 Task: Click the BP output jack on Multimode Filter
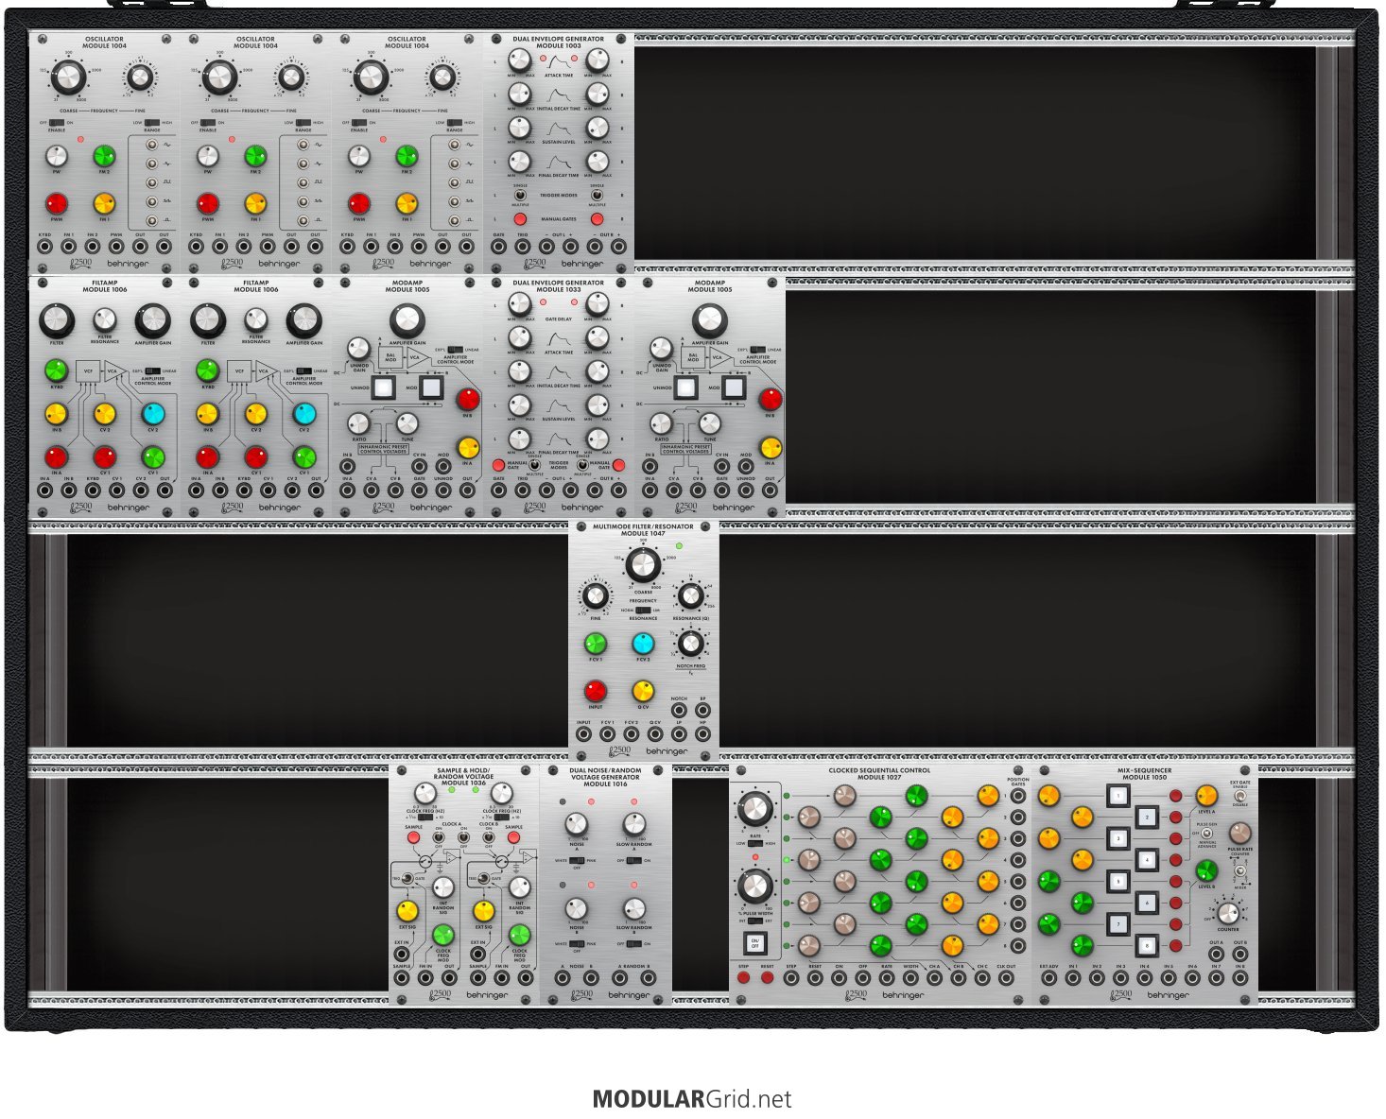pyautogui.click(x=702, y=711)
